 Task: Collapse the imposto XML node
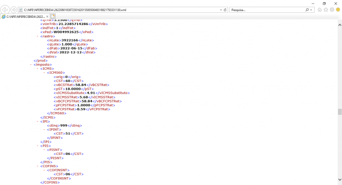pos(31,65)
